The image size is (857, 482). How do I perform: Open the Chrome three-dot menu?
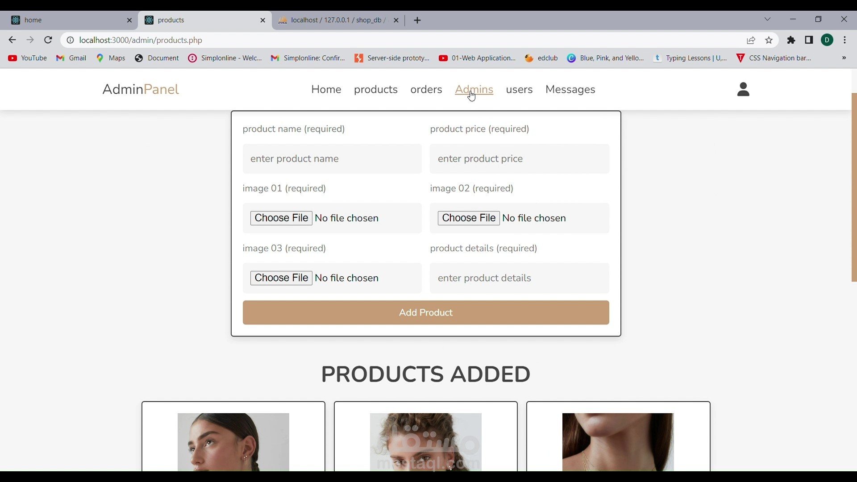point(845,40)
